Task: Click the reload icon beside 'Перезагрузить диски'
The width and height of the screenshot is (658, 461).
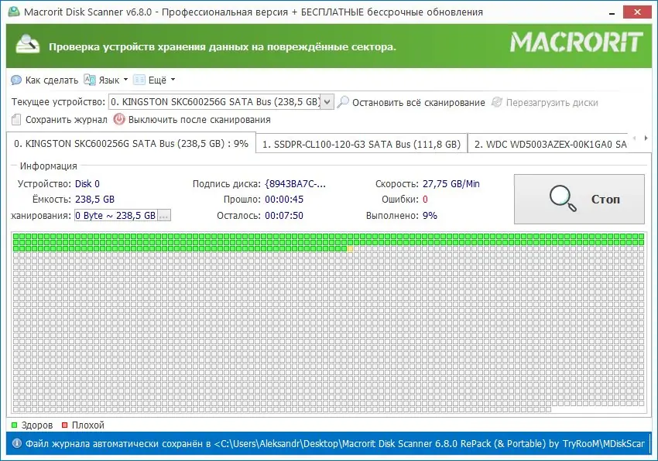Action: [497, 102]
